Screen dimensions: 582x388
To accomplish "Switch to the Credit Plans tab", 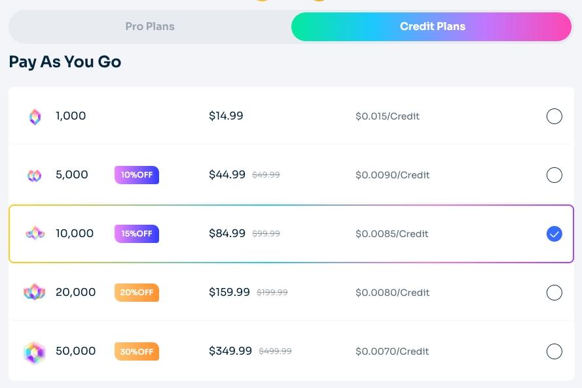I will (x=433, y=26).
